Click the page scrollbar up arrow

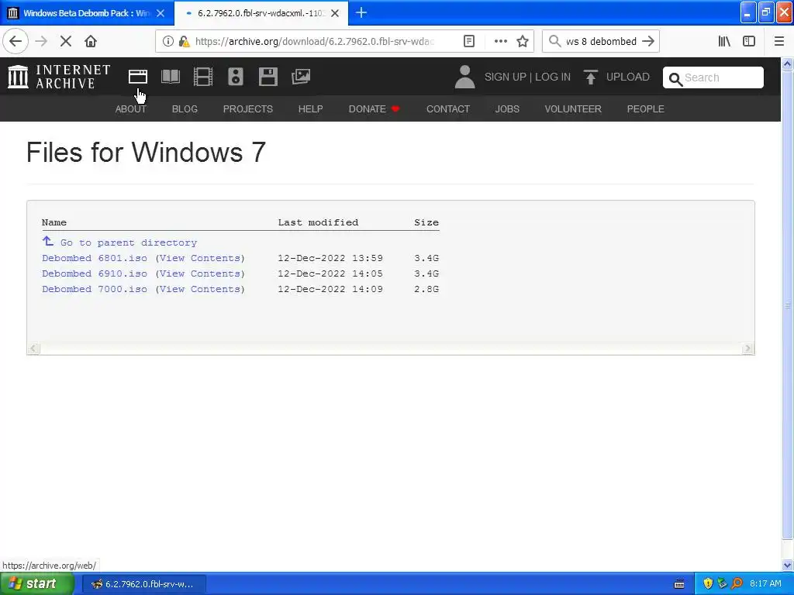[x=788, y=64]
